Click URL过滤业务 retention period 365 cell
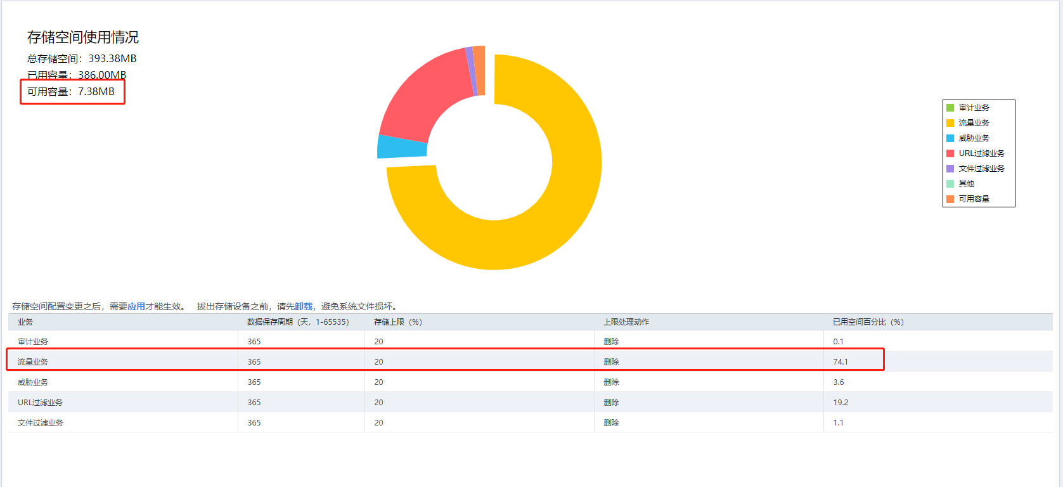The image size is (1063, 487). point(254,403)
